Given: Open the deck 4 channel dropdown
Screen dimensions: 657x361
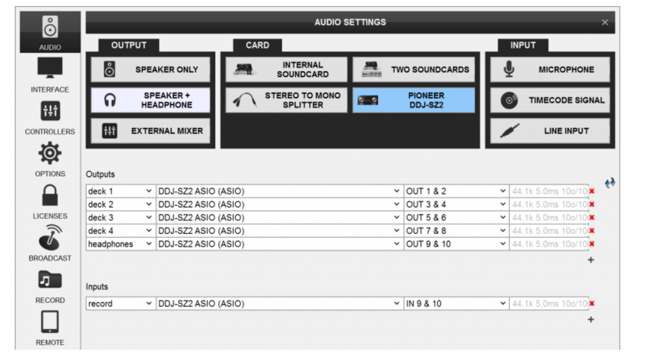Looking at the screenshot, I should click(x=121, y=231).
